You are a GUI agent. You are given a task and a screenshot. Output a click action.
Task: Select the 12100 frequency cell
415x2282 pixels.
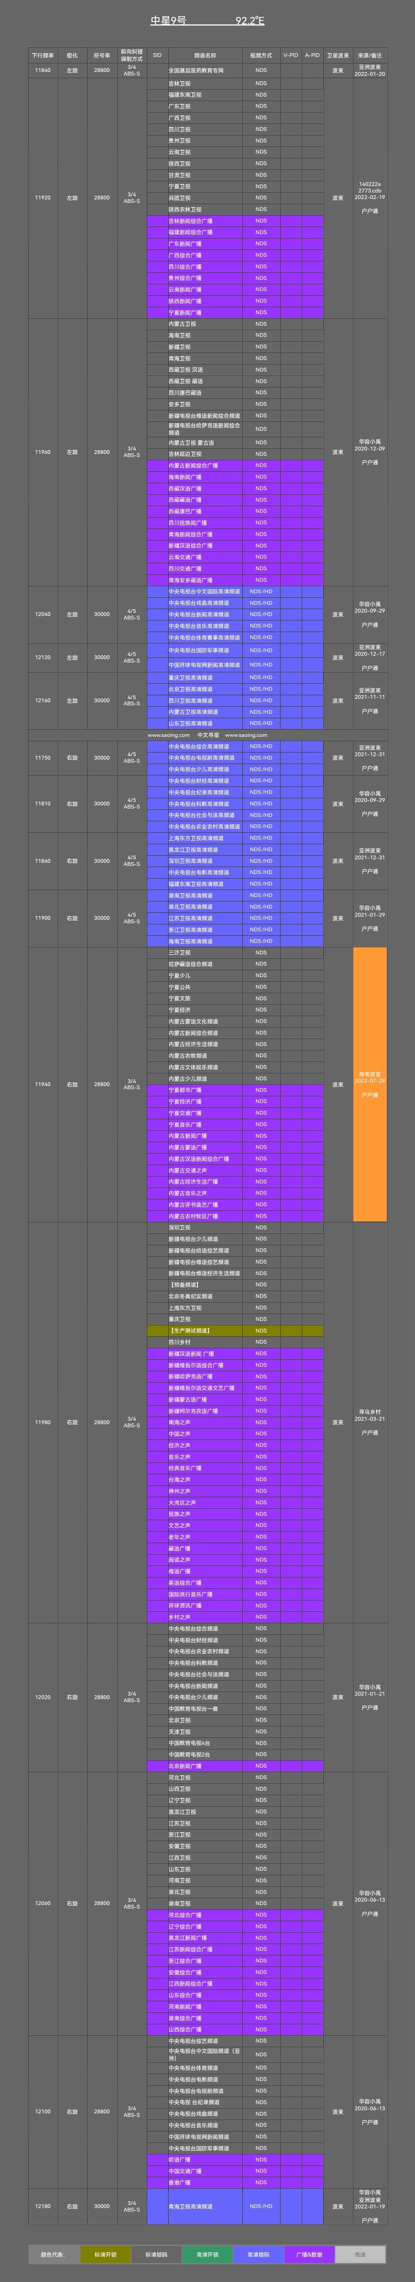(43, 2111)
